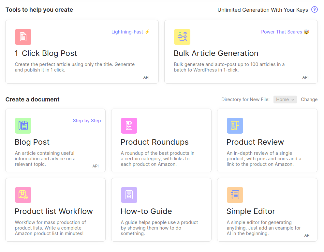Click Unlimited Generation With Your Keys text
This screenshot has width=324, height=252.
262,10
